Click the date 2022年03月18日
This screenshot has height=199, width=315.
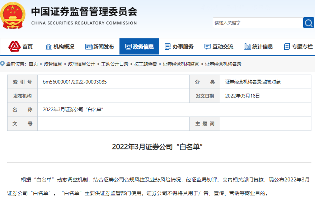242,96
